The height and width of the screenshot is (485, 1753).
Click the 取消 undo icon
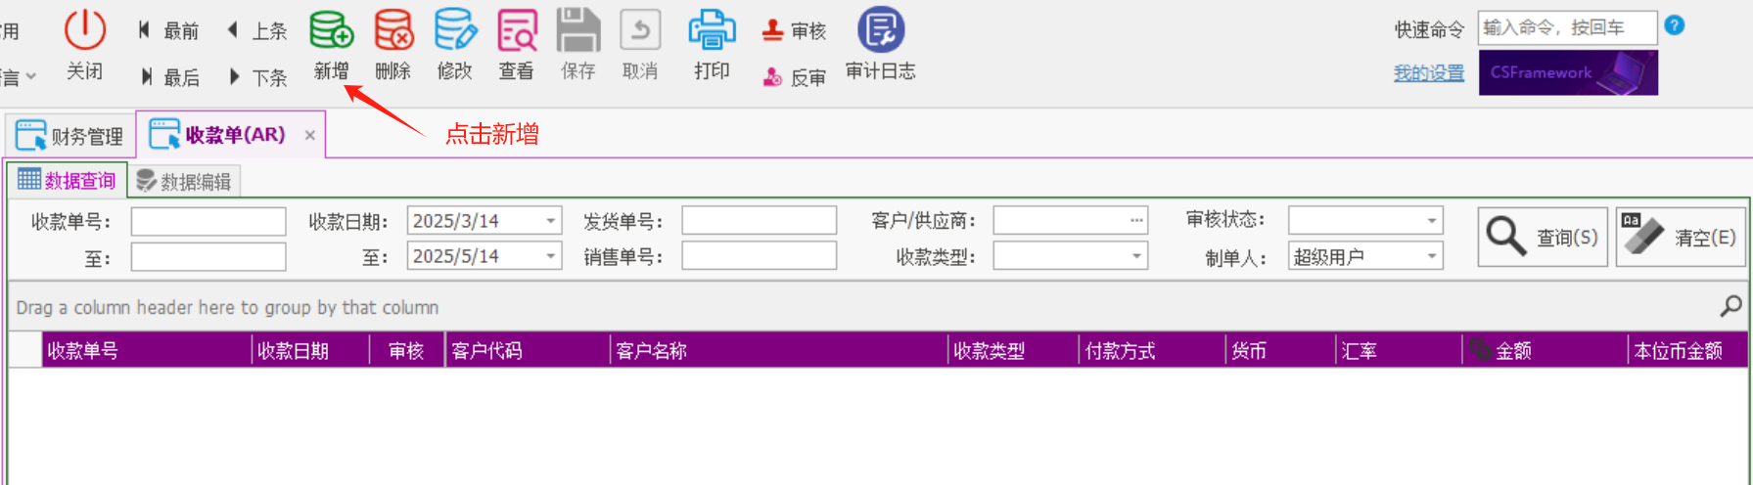(640, 30)
